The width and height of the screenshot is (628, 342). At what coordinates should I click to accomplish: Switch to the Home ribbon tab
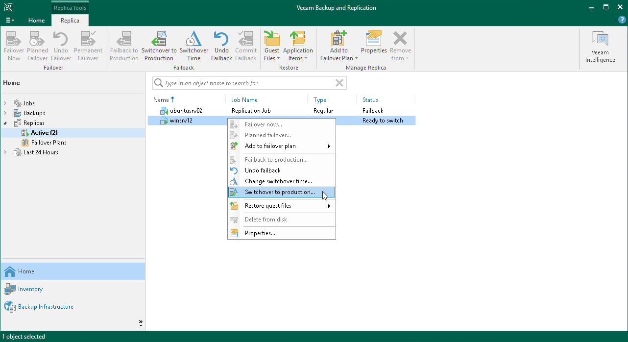[x=36, y=21]
